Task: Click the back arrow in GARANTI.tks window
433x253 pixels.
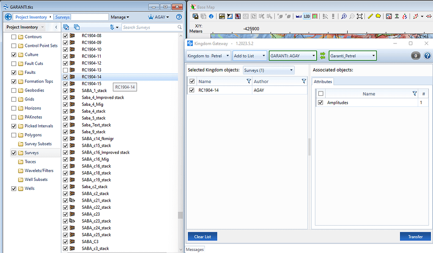Action: coord(8,17)
